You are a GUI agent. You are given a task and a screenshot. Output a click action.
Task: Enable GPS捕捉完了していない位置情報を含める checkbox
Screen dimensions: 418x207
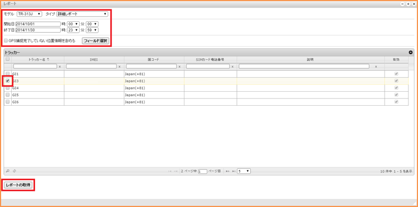6,41
